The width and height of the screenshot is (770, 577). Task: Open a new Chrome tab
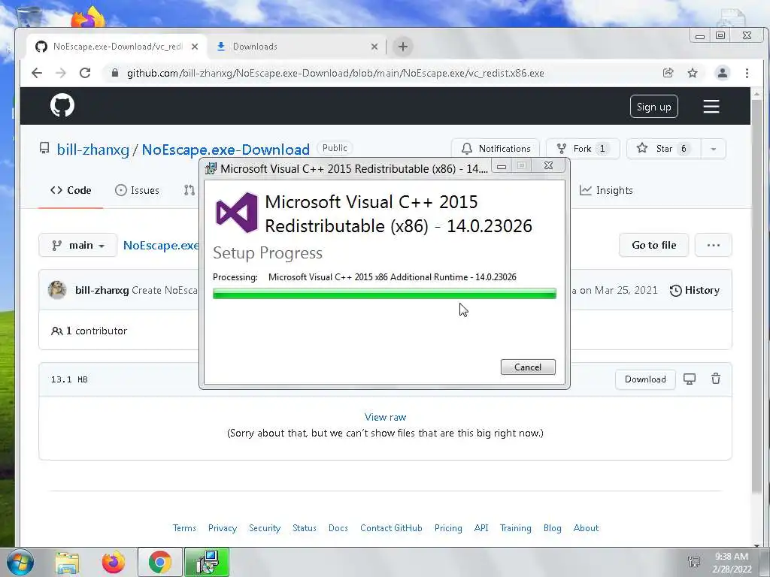(403, 47)
